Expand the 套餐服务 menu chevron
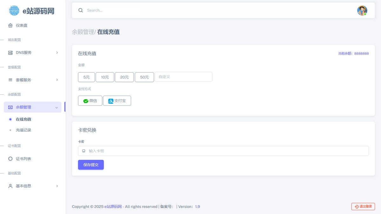 tap(57, 80)
